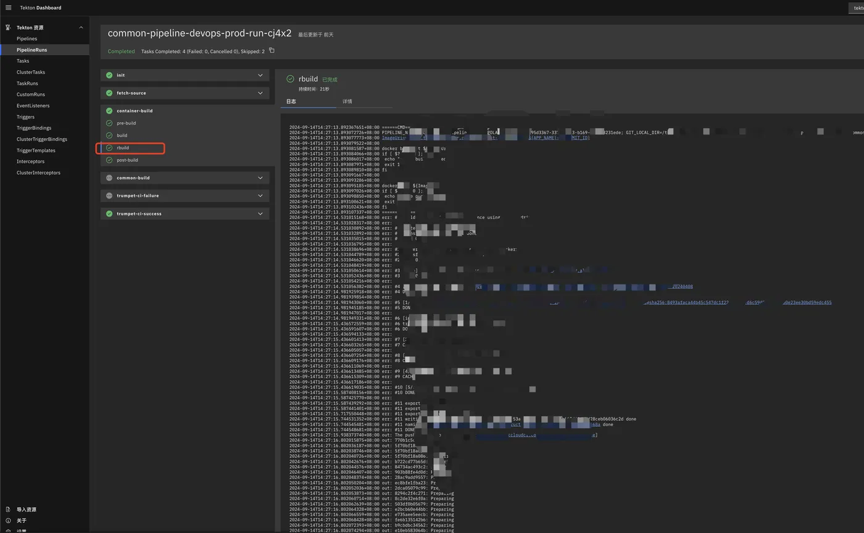
Task: Click the green success icon beside init
Action: pos(109,75)
